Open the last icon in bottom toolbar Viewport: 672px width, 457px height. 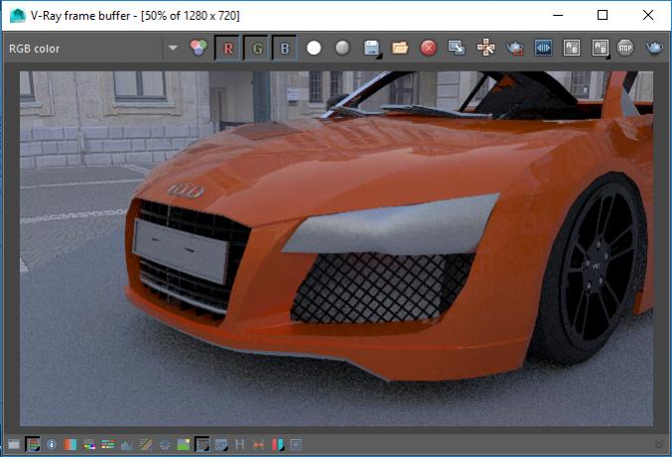(x=296, y=444)
